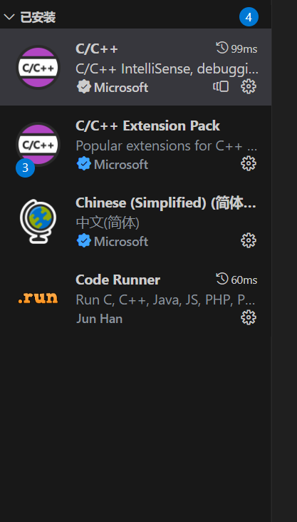Select the Code Runner extension title
Image resolution: width=297 pixels, height=522 pixels.
pyautogui.click(x=118, y=280)
